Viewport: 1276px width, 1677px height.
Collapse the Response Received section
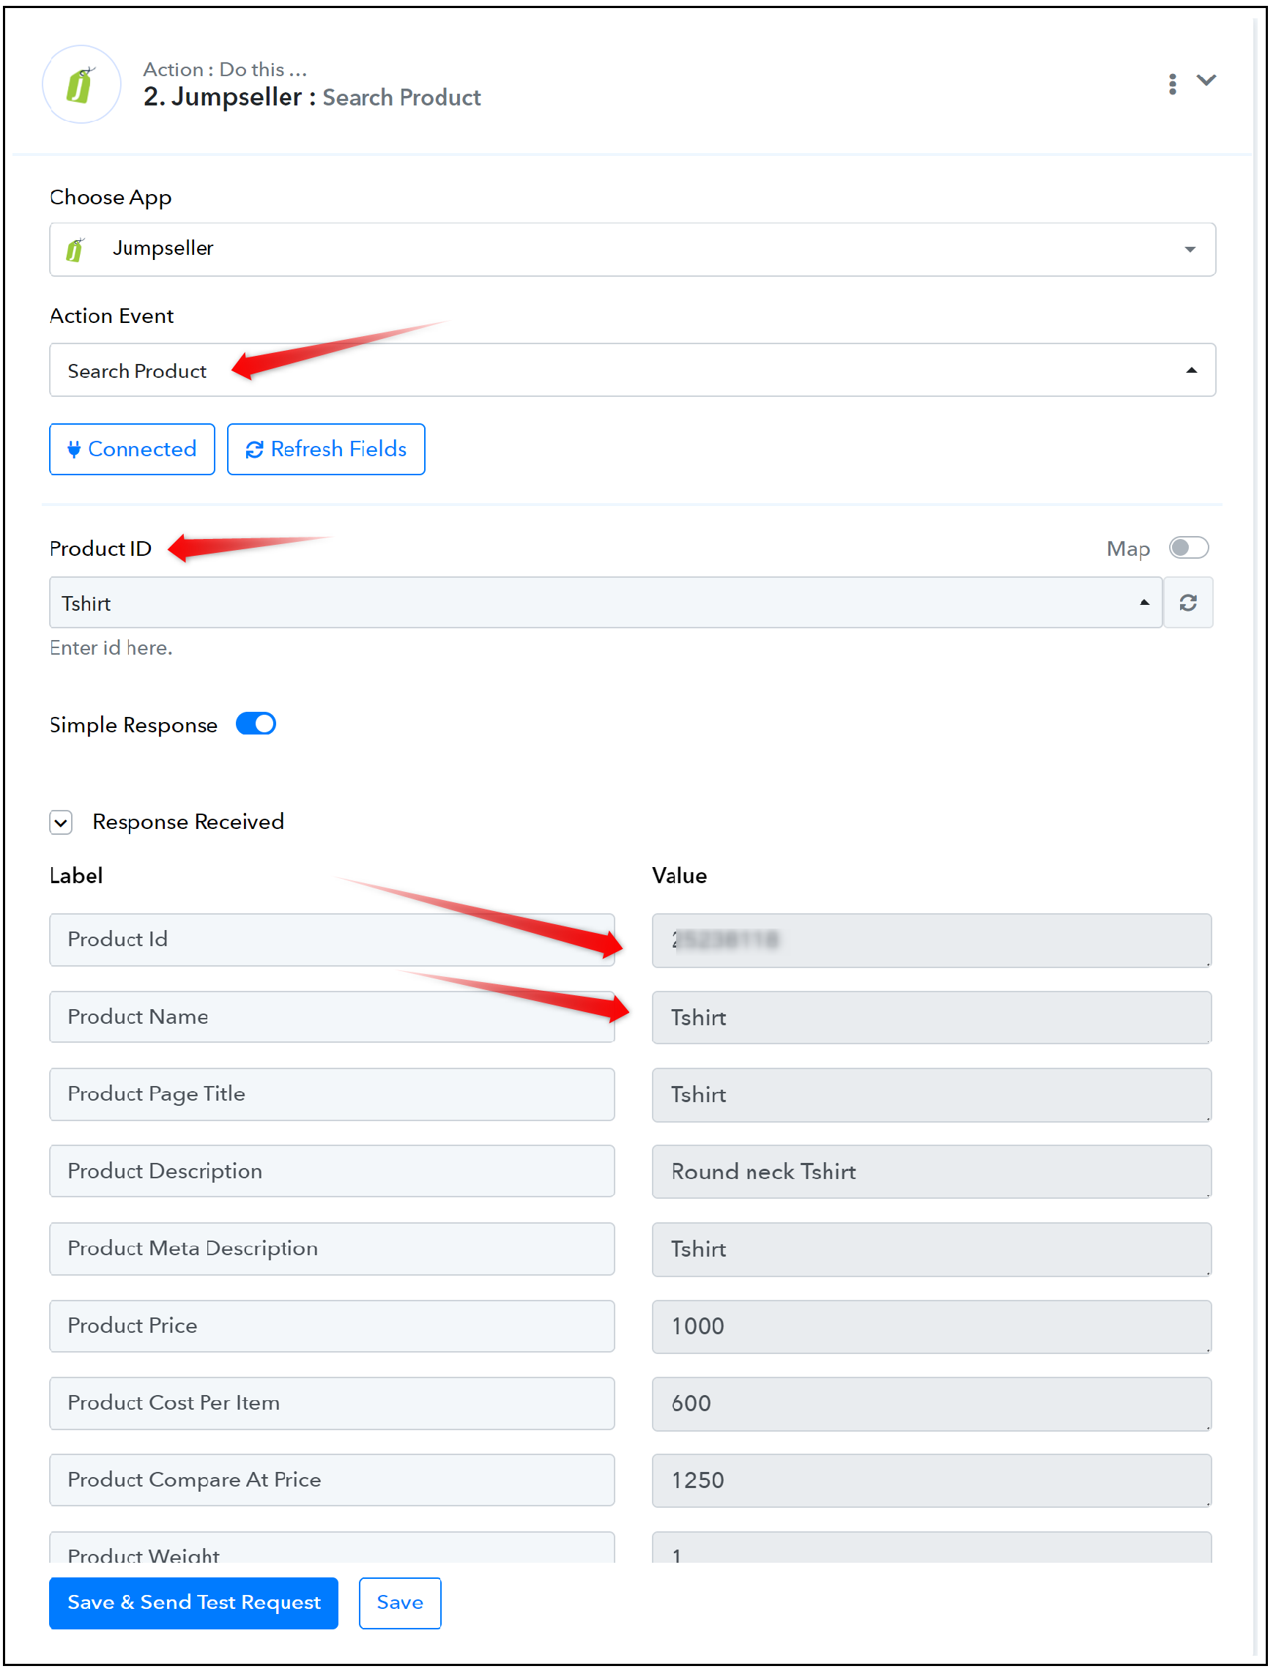pyautogui.click(x=62, y=822)
